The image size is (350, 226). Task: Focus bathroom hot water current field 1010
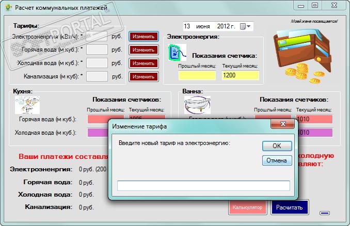(314, 119)
